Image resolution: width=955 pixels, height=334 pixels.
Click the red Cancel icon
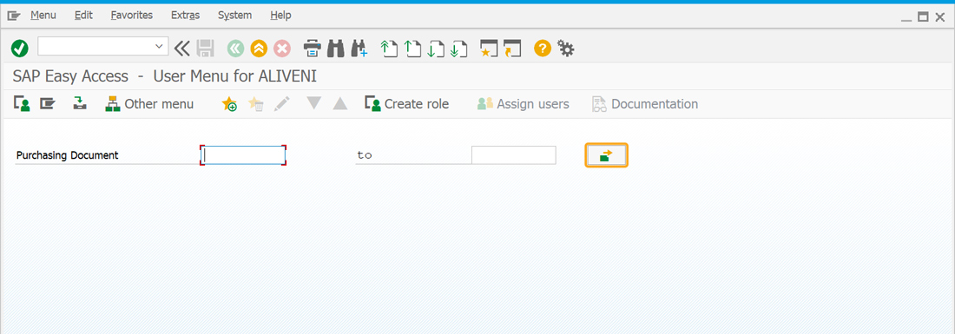point(282,48)
